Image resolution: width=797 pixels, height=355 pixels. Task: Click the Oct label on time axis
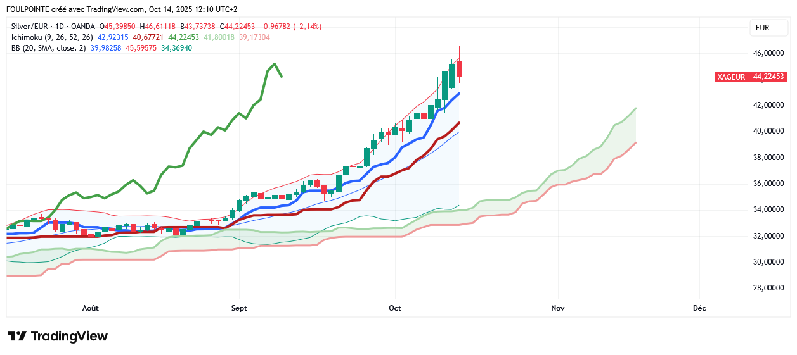point(395,308)
